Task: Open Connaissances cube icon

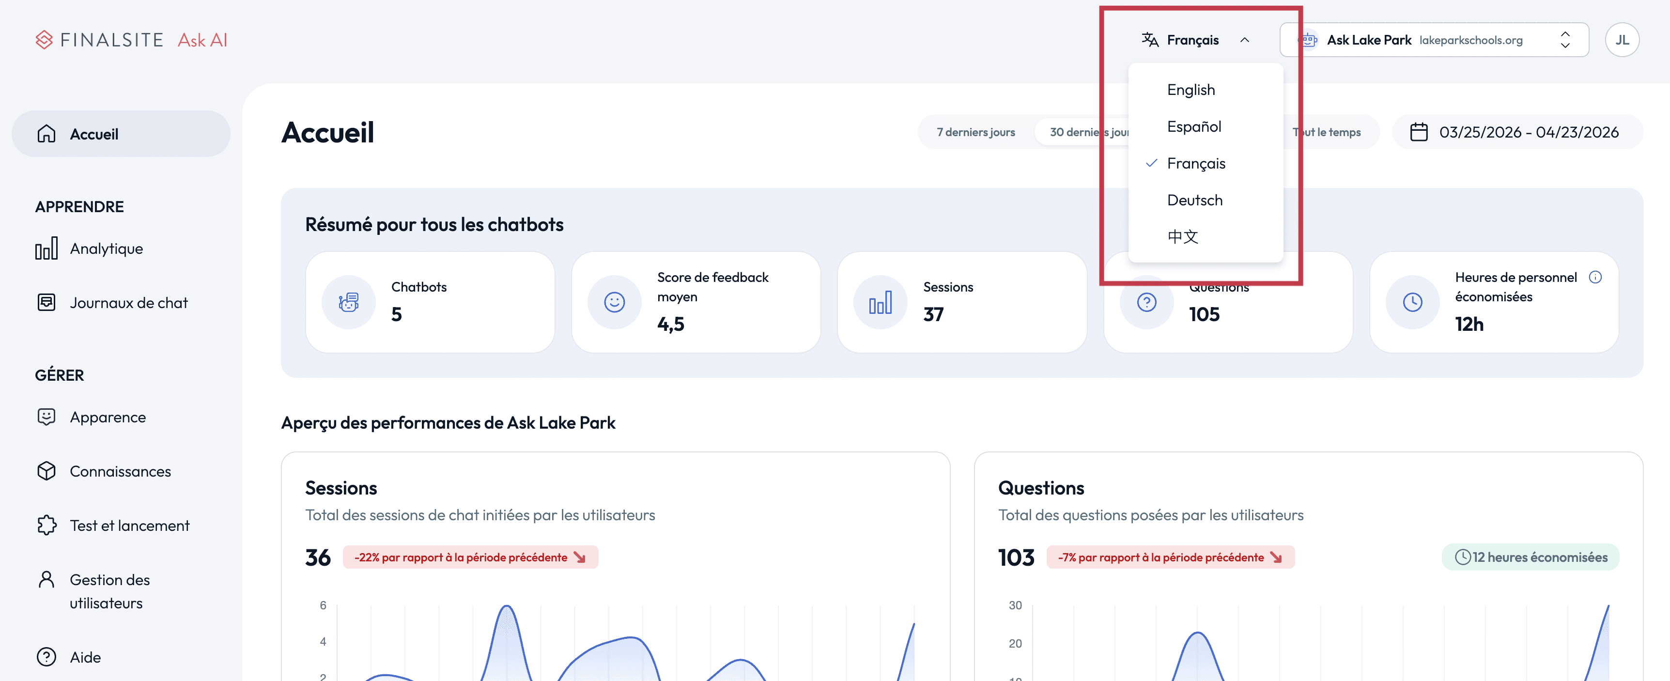Action: click(x=46, y=471)
